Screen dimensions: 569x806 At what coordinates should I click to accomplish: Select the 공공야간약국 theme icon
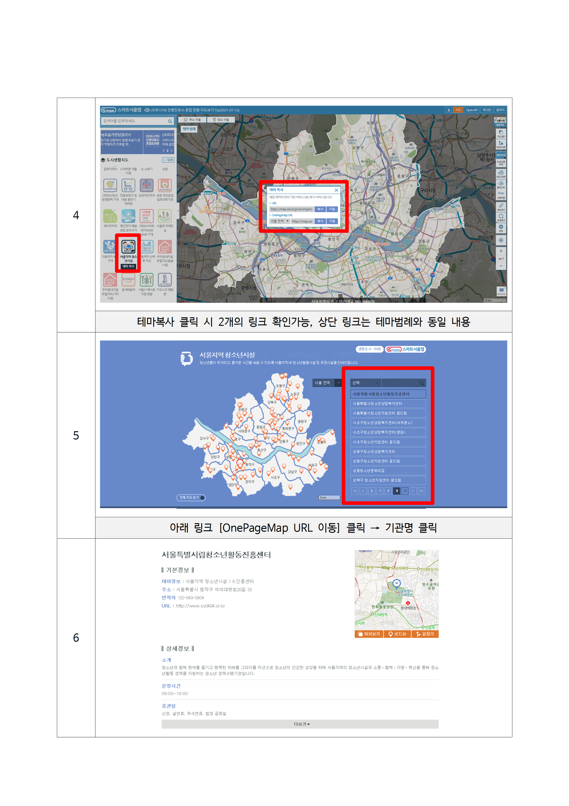pos(146,185)
